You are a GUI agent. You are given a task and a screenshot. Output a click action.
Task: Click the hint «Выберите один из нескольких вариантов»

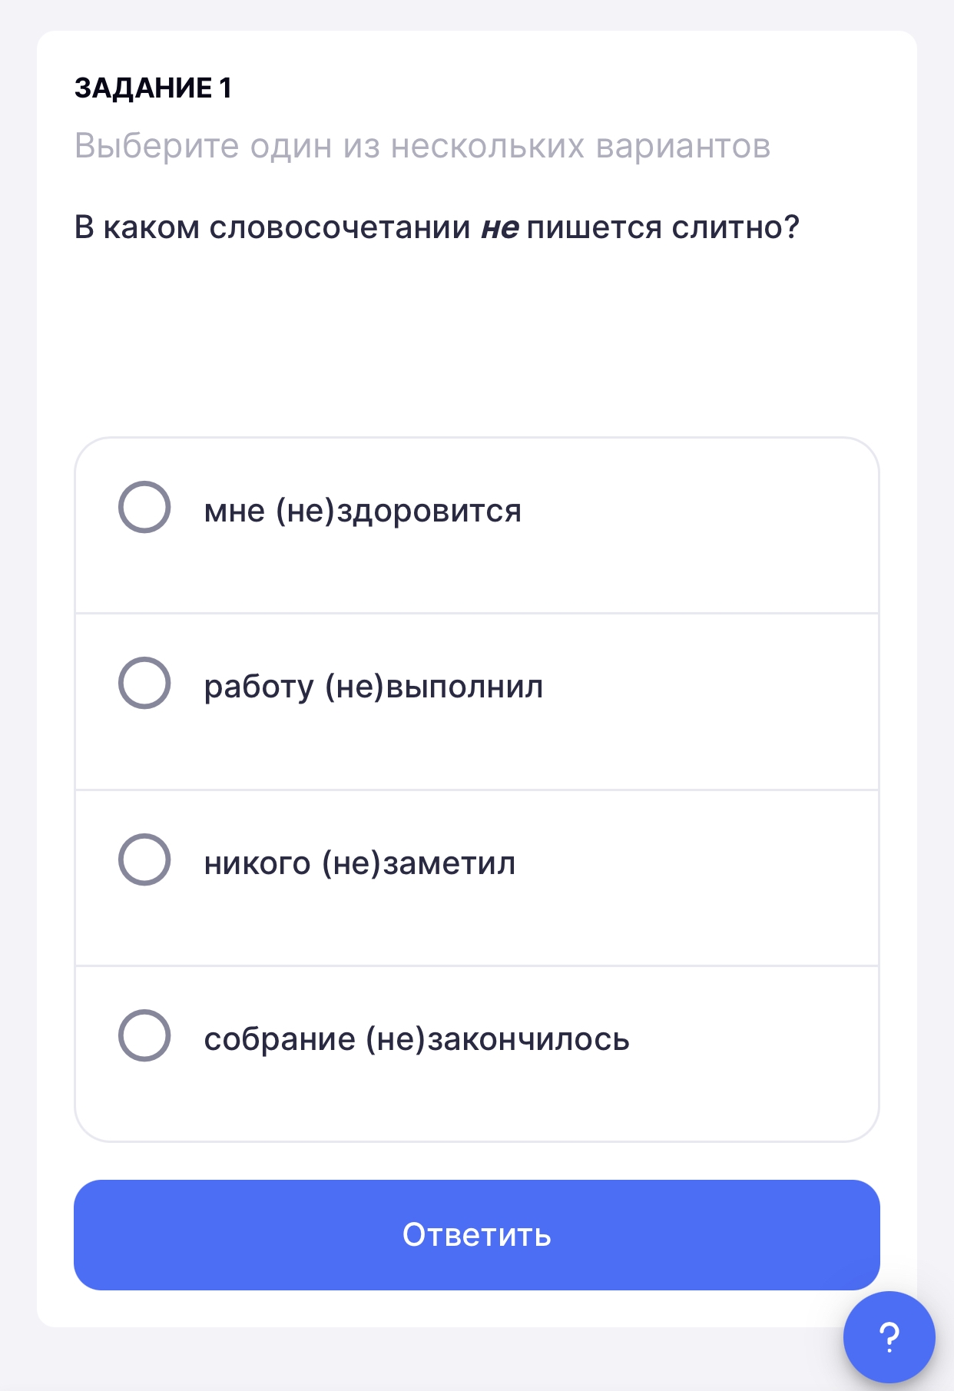tap(422, 146)
